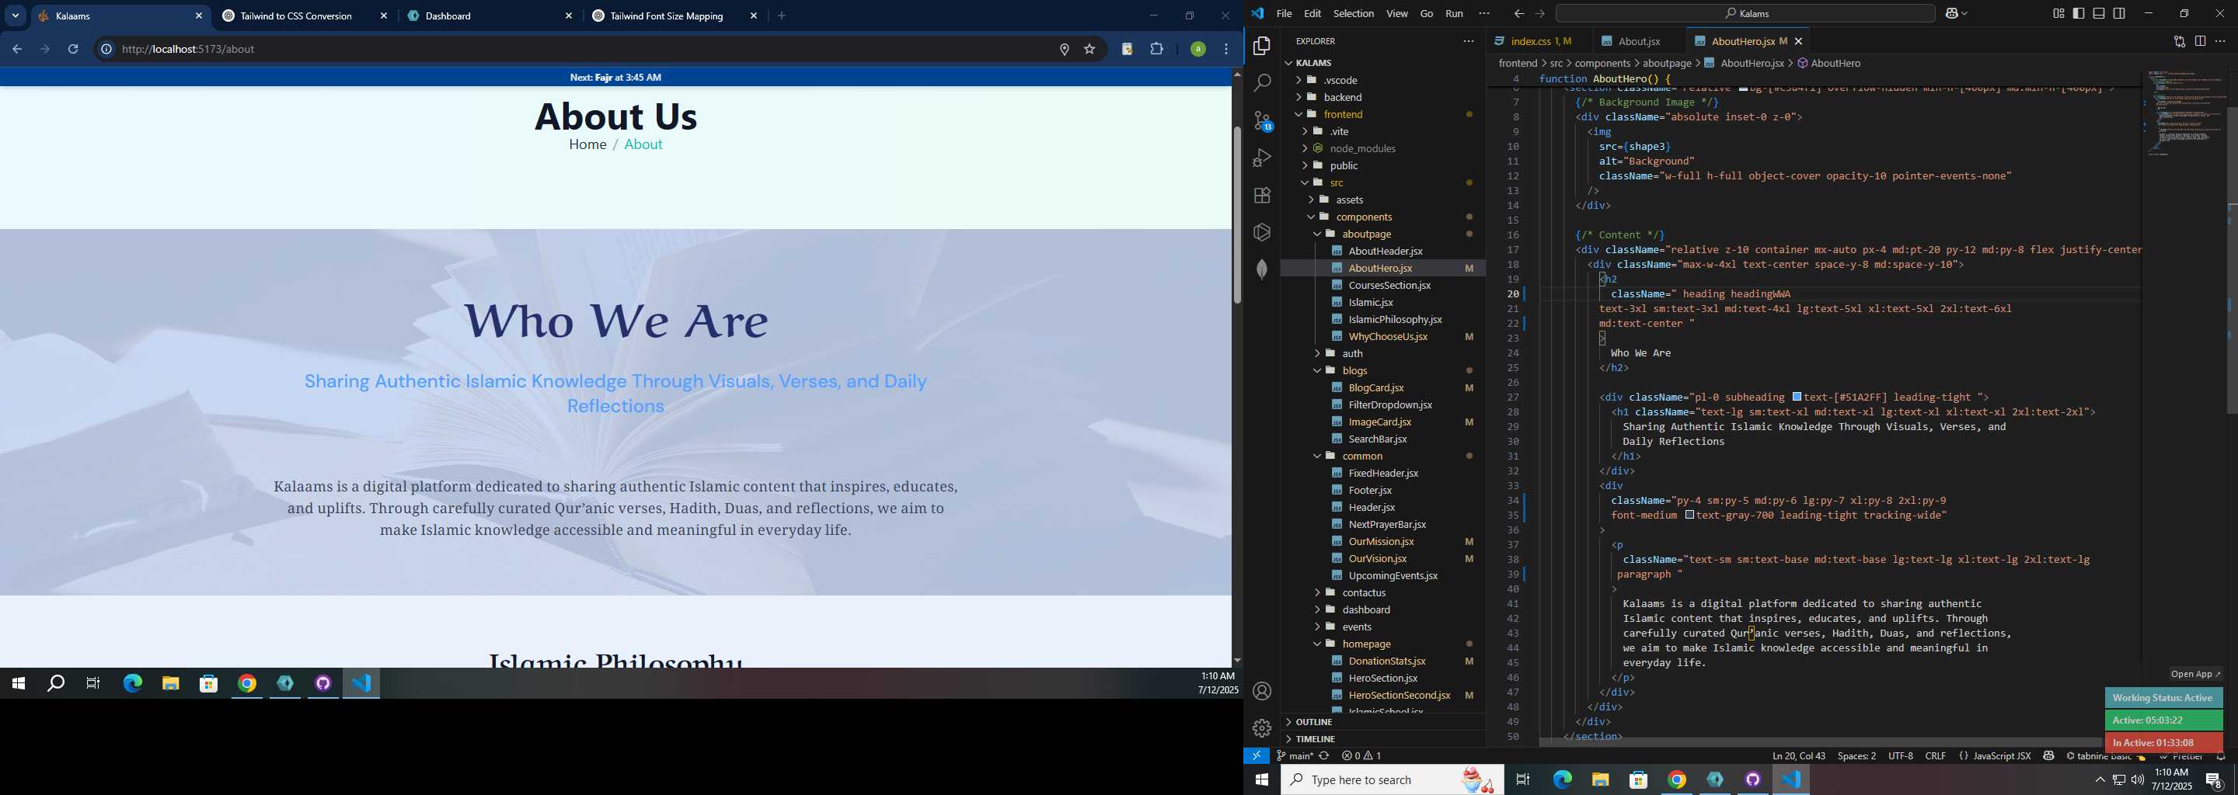Image resolution: width=2238 pixels, height=795 pixels.
Task: Split the editor right using toolbar icon
Action: click(2200, 41)
